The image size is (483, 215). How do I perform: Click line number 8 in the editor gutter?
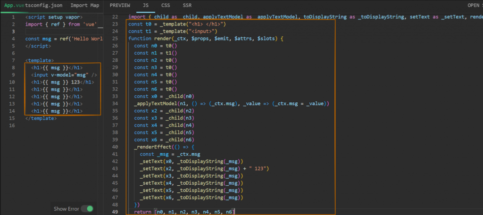point(13,68)
